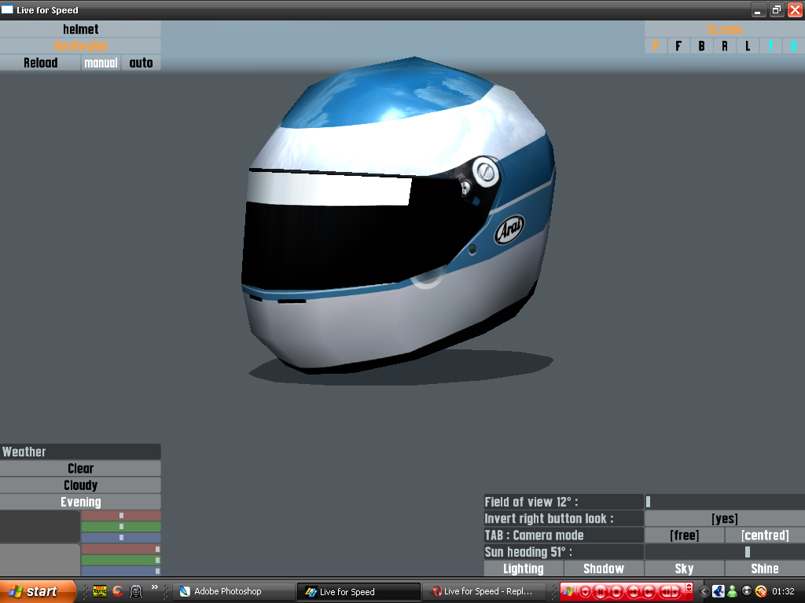Click the media toolbar up/down arrows
The width and height of the screenshot is (805, 603).
(689, 587)
